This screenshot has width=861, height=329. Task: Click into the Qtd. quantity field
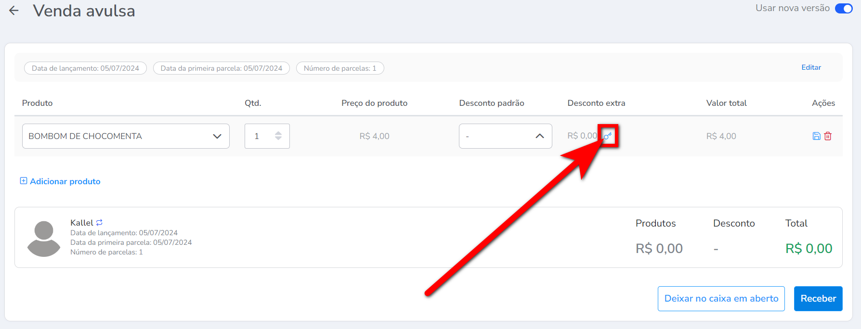click(259, 136)
